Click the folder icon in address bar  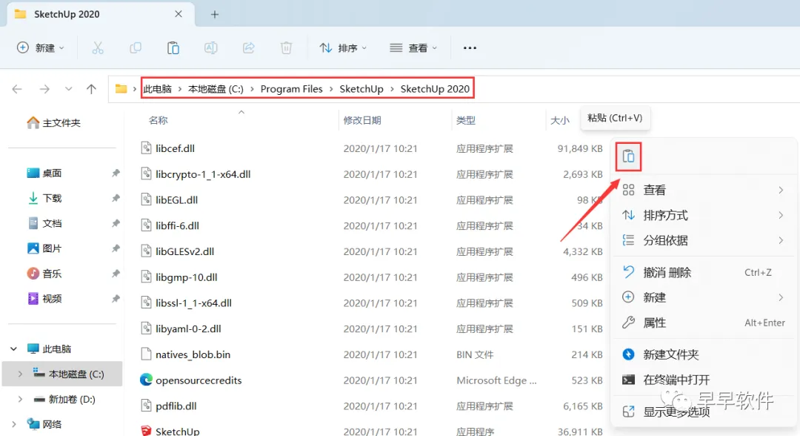(121, 89)
